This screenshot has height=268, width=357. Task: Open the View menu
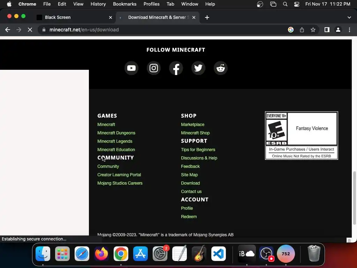(78, 4)
